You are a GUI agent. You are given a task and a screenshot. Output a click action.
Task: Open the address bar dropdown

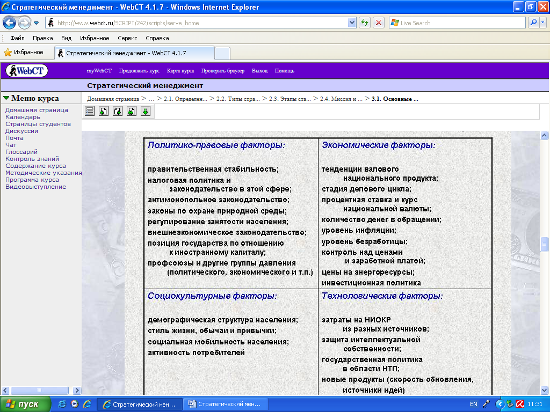click(352, 23)
